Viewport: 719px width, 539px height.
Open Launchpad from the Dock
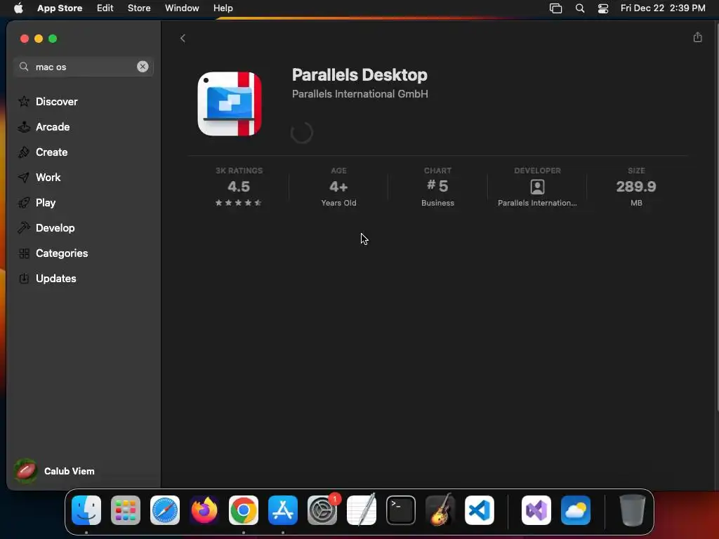point(126,510)
